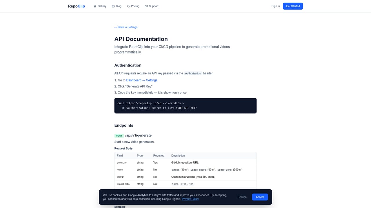Select the aspect_ratio field cell
Image resolution: width=371 pixels, height=208 pixels.
123,184
